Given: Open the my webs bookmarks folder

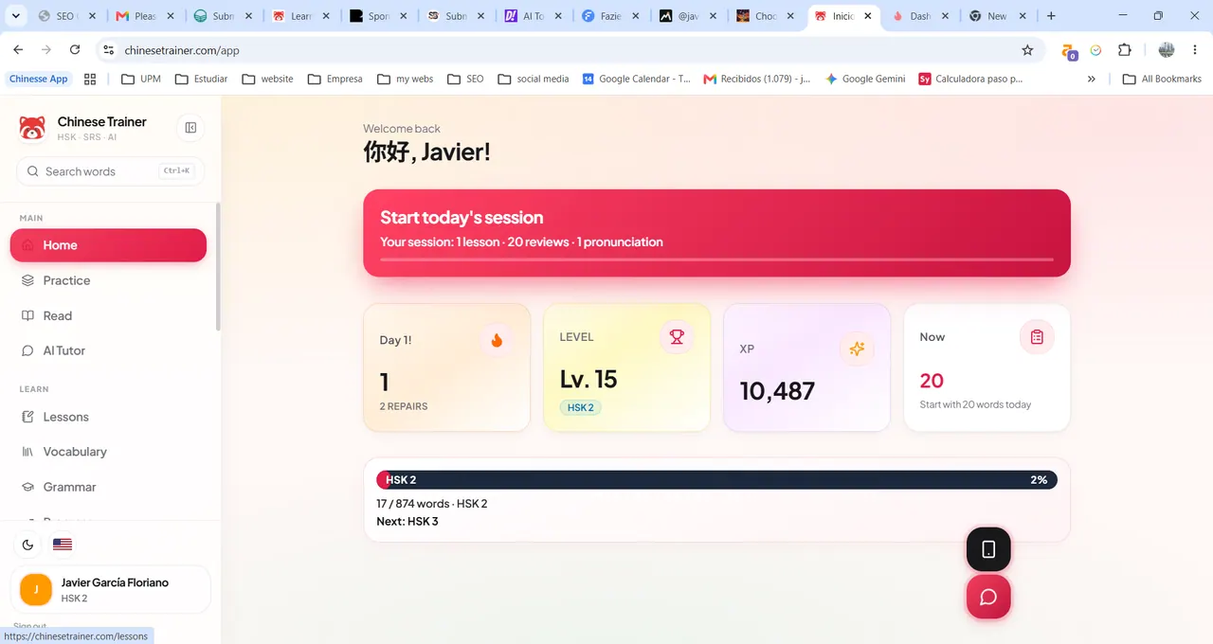Looking at the screenshot, I should pyautogui.click(x=405, y=79).
